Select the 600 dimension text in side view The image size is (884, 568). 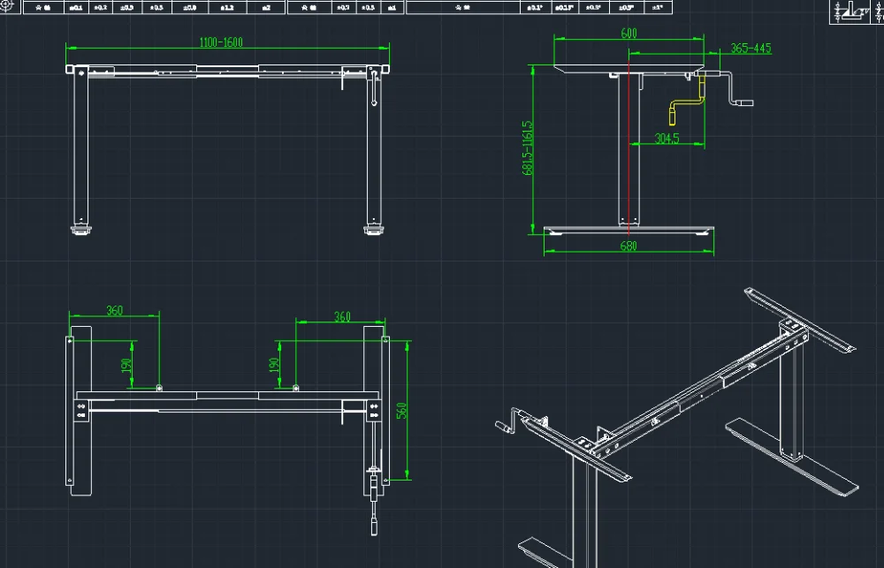pyautogui.click(x=629, y=34)
